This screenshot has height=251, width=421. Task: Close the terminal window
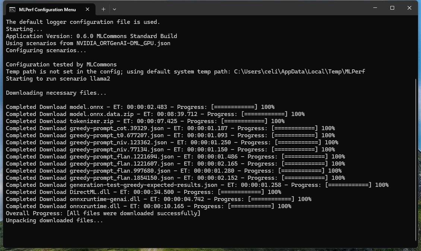(x=409, y=8)
